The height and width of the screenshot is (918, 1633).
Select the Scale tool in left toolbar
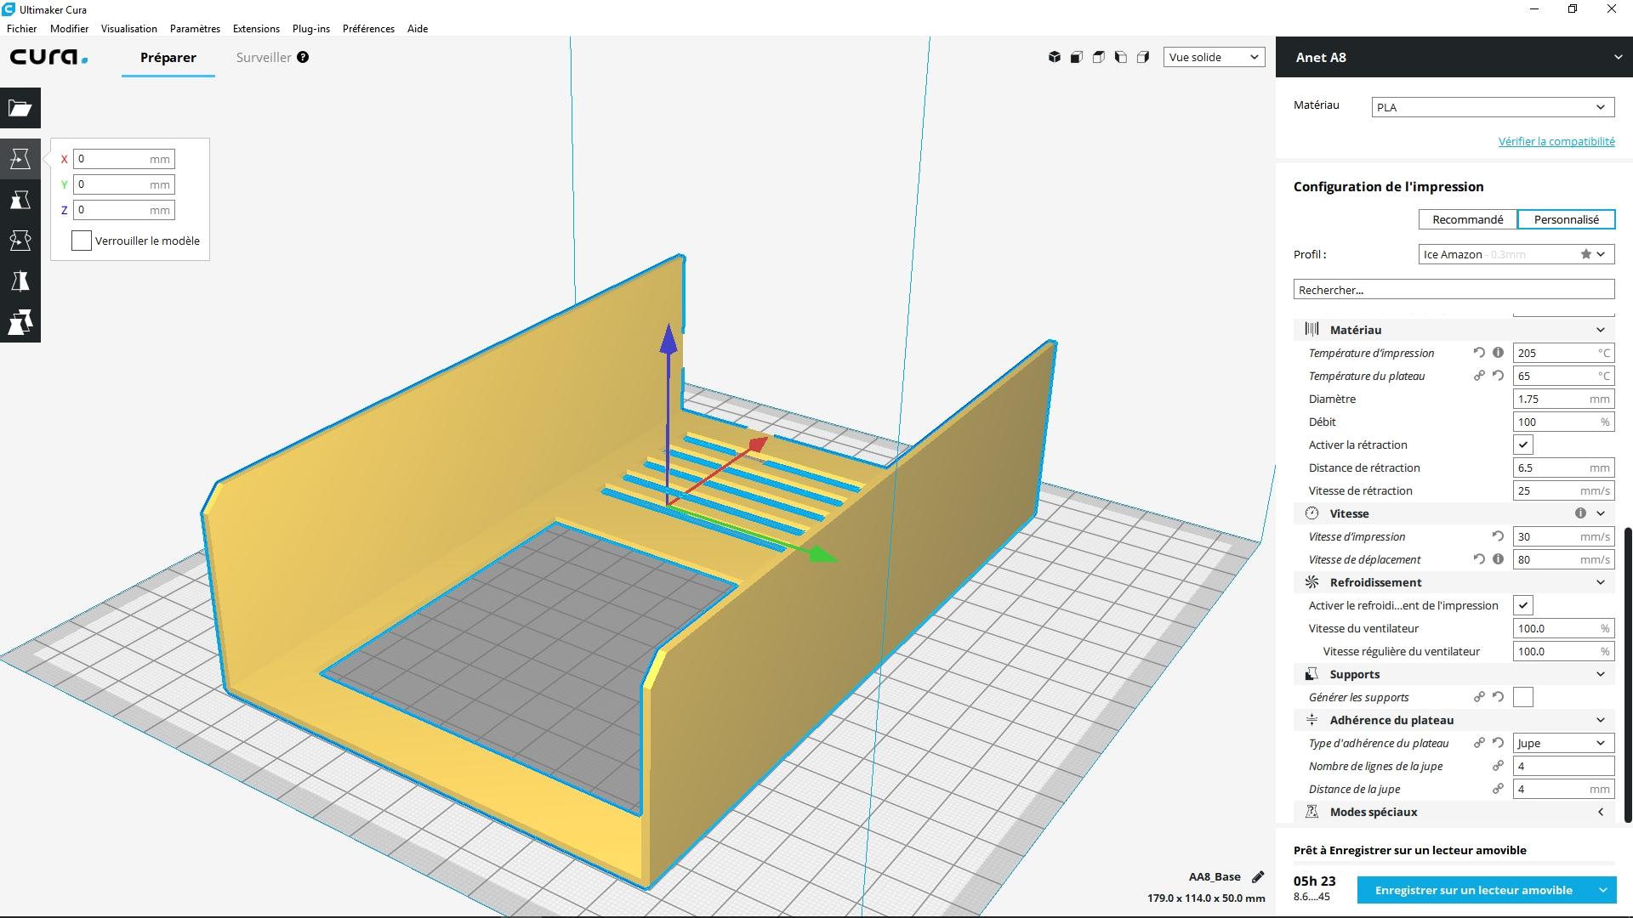pos(20,200)
